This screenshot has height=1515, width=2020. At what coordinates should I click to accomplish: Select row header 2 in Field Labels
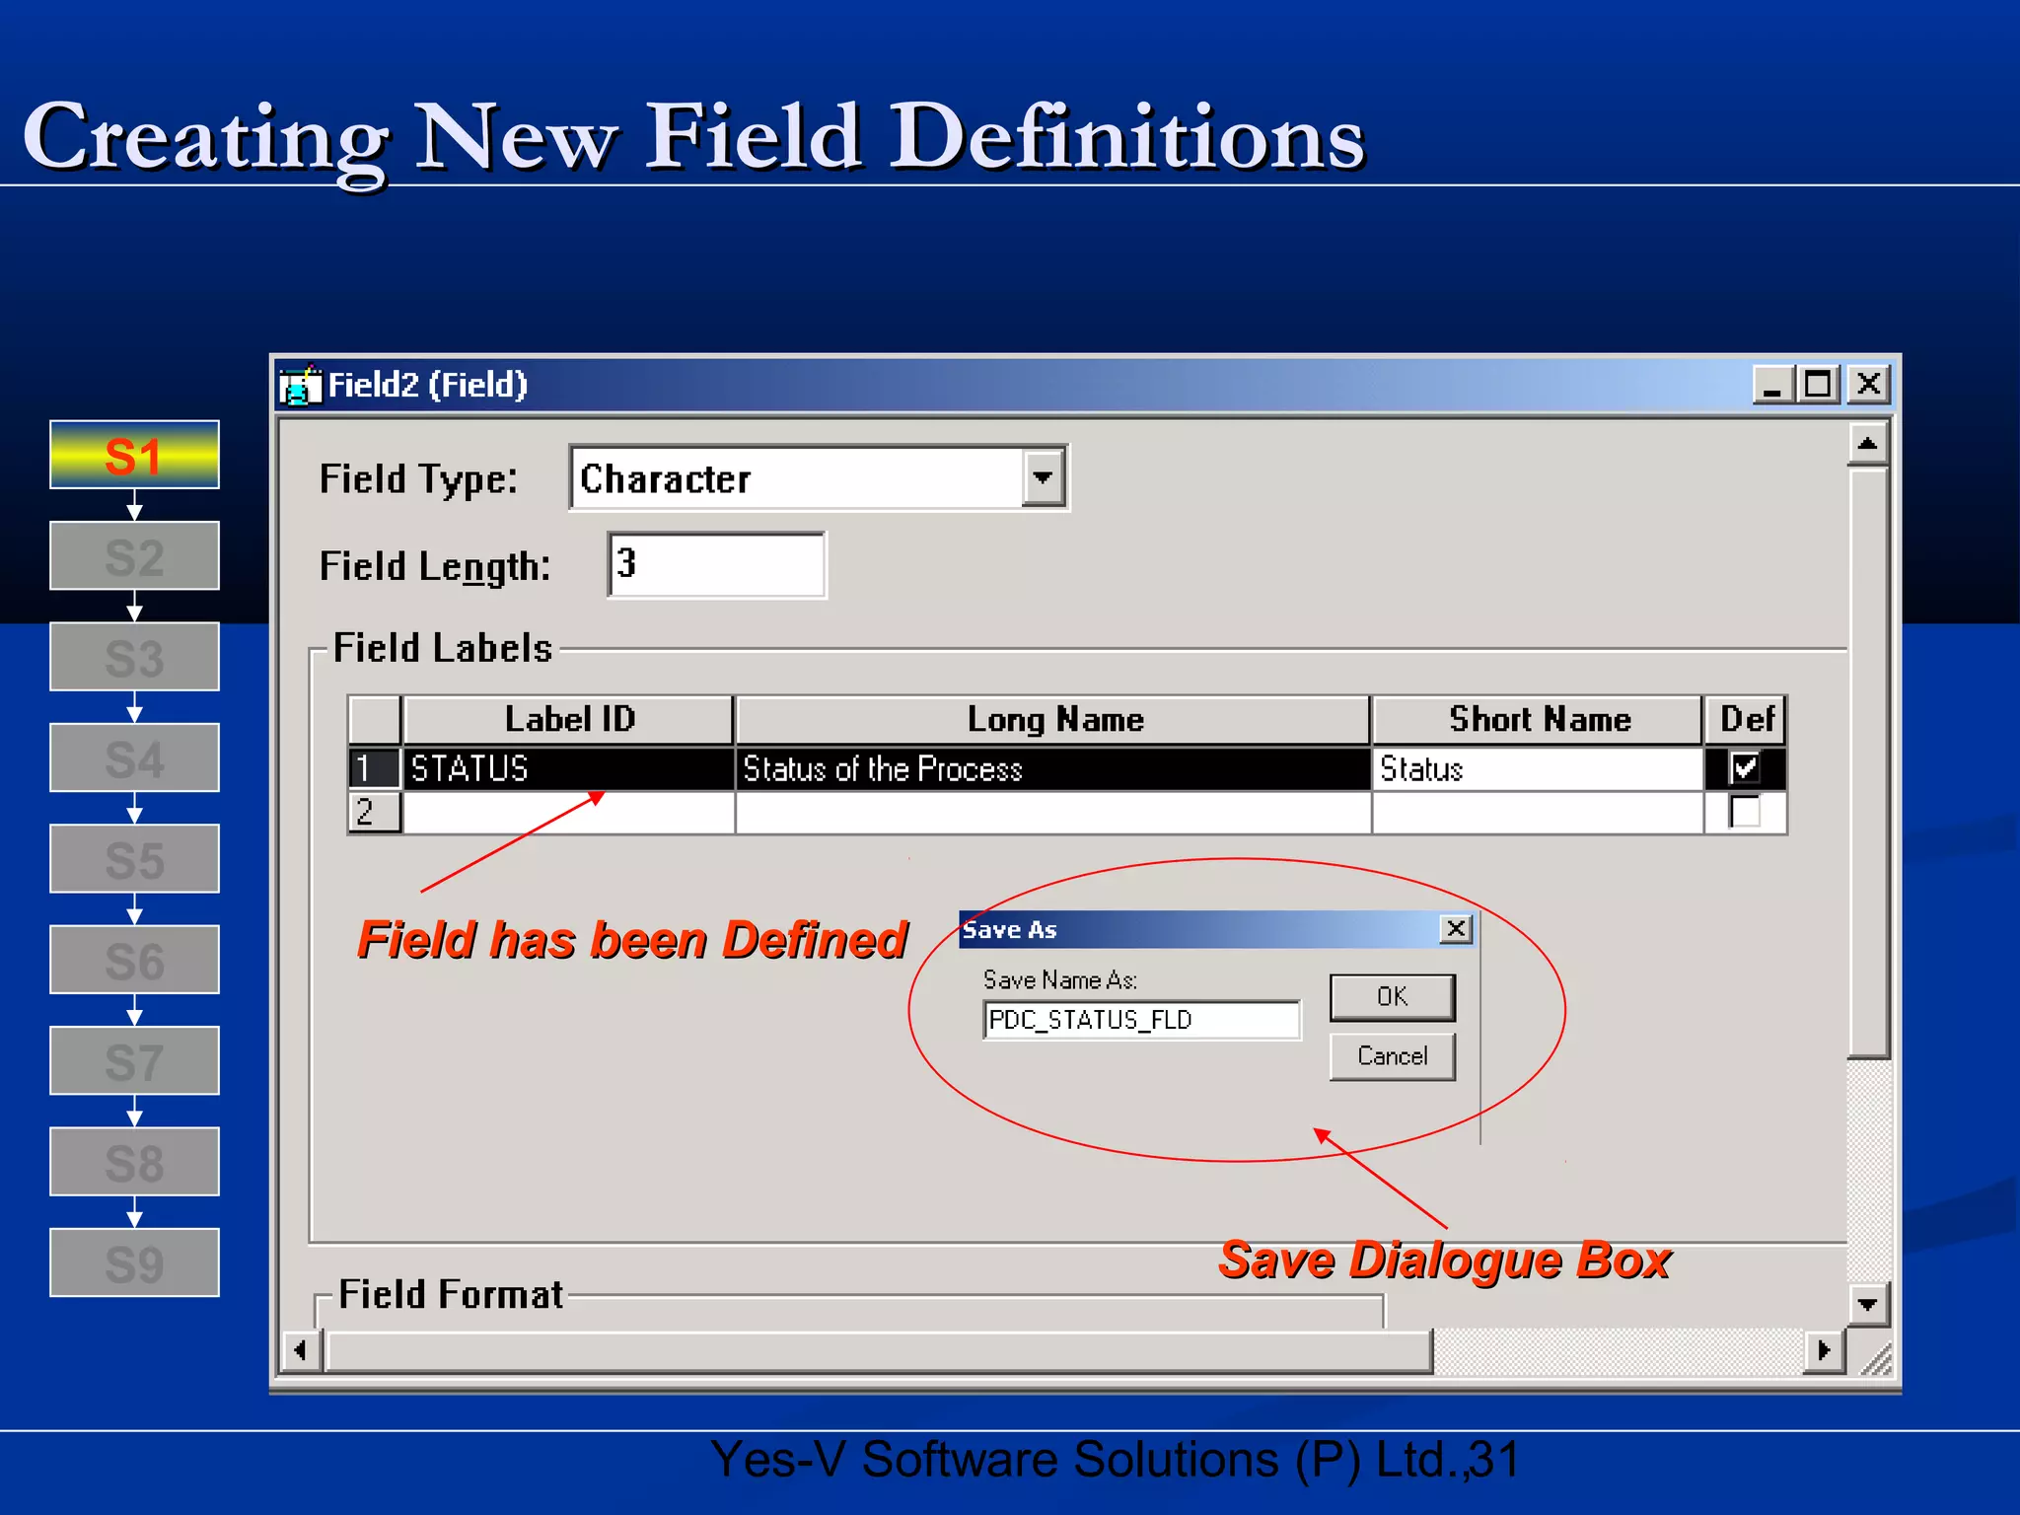pos(374,812)
